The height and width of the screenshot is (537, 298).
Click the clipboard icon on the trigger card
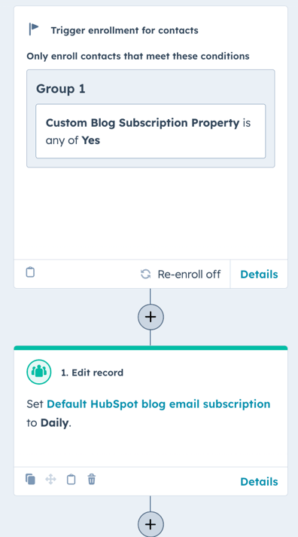click(30, 272)
